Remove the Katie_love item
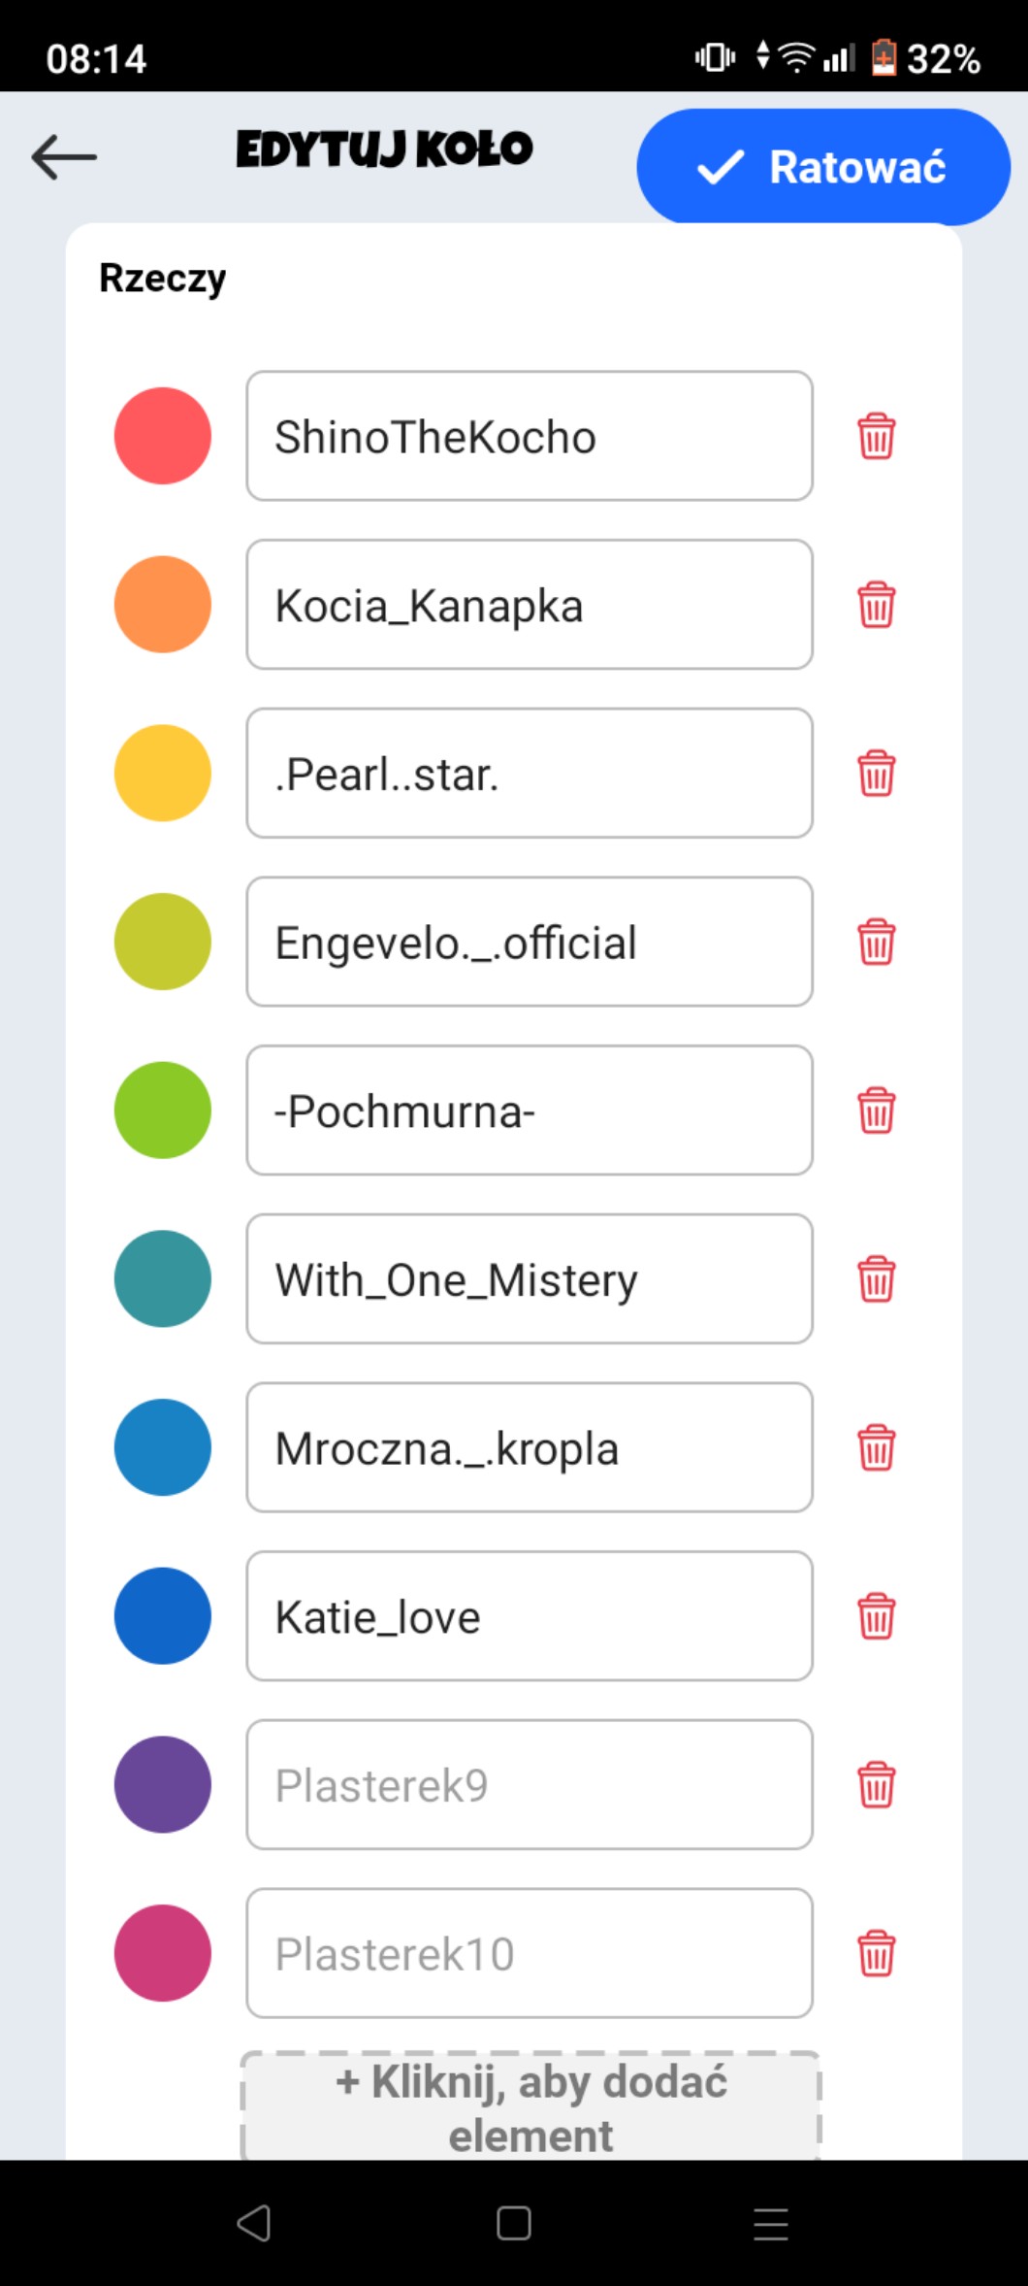 876,1616
